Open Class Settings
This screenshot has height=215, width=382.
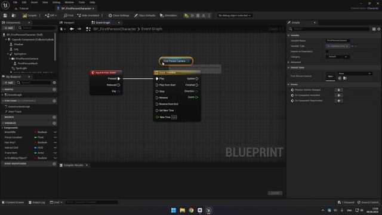tap(119, 16)
